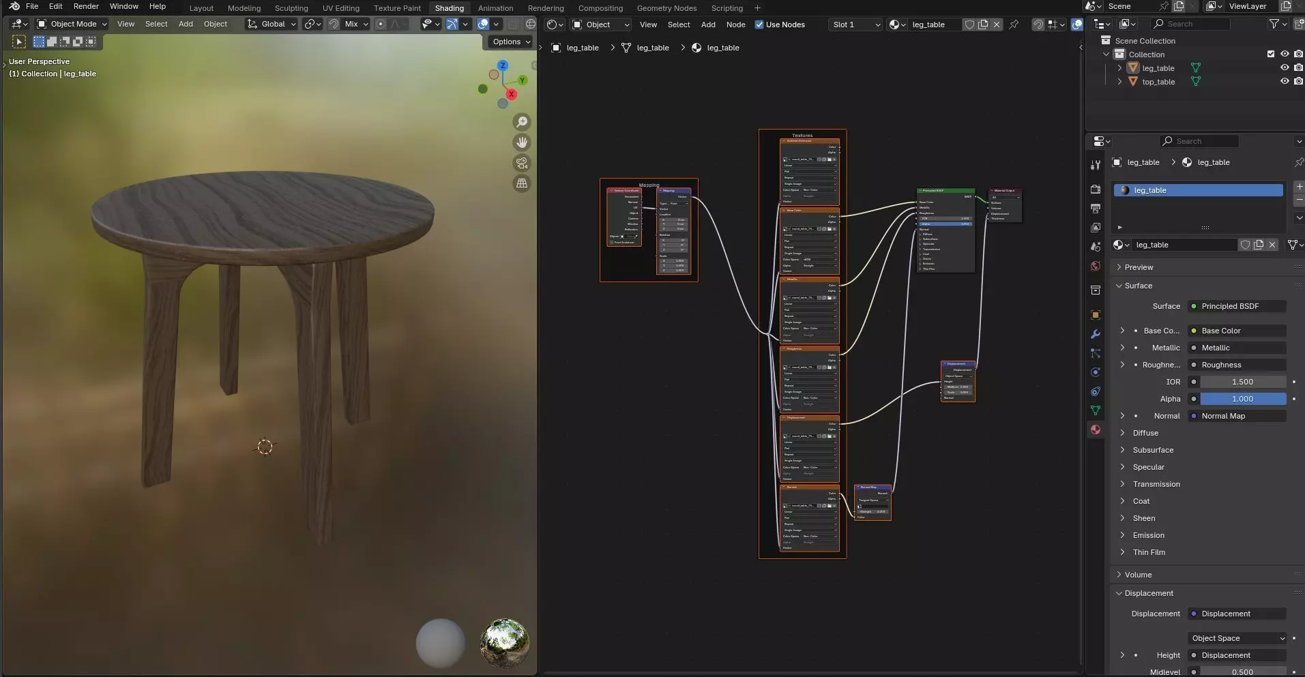This screenshot has height=677, width=1305.
Task: Click Normal Map linked input button
Action: click(1237, 416)
